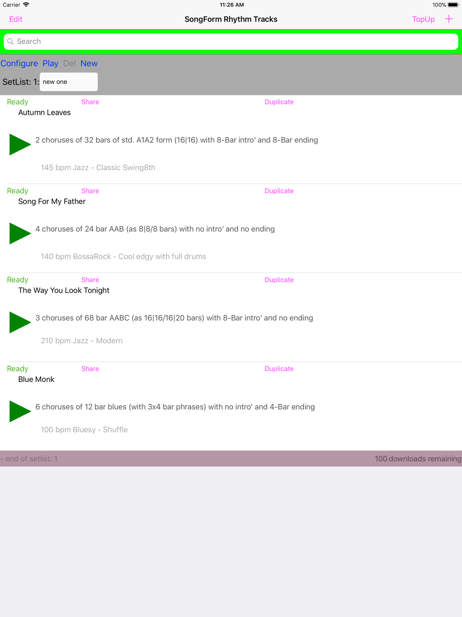Duplicate Song For My Father
462x617 pixels.
coord(279,191)
